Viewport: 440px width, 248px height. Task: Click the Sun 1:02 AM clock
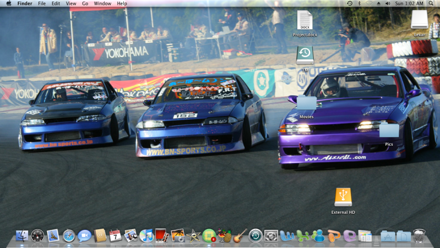pyautogui.click(x=409, y=3)
